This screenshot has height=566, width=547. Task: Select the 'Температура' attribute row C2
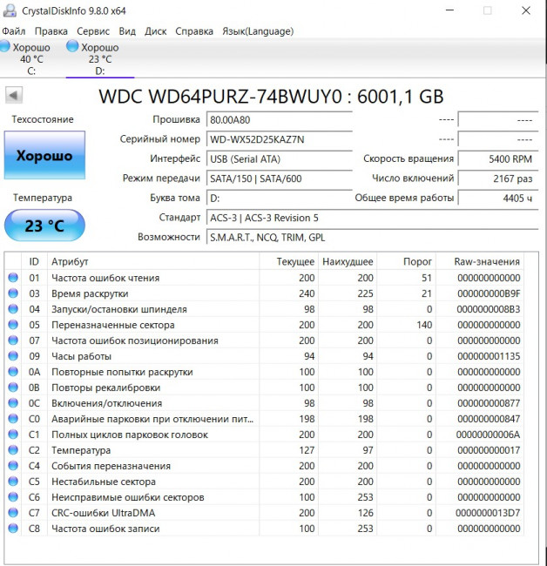[x=264, y=450]
